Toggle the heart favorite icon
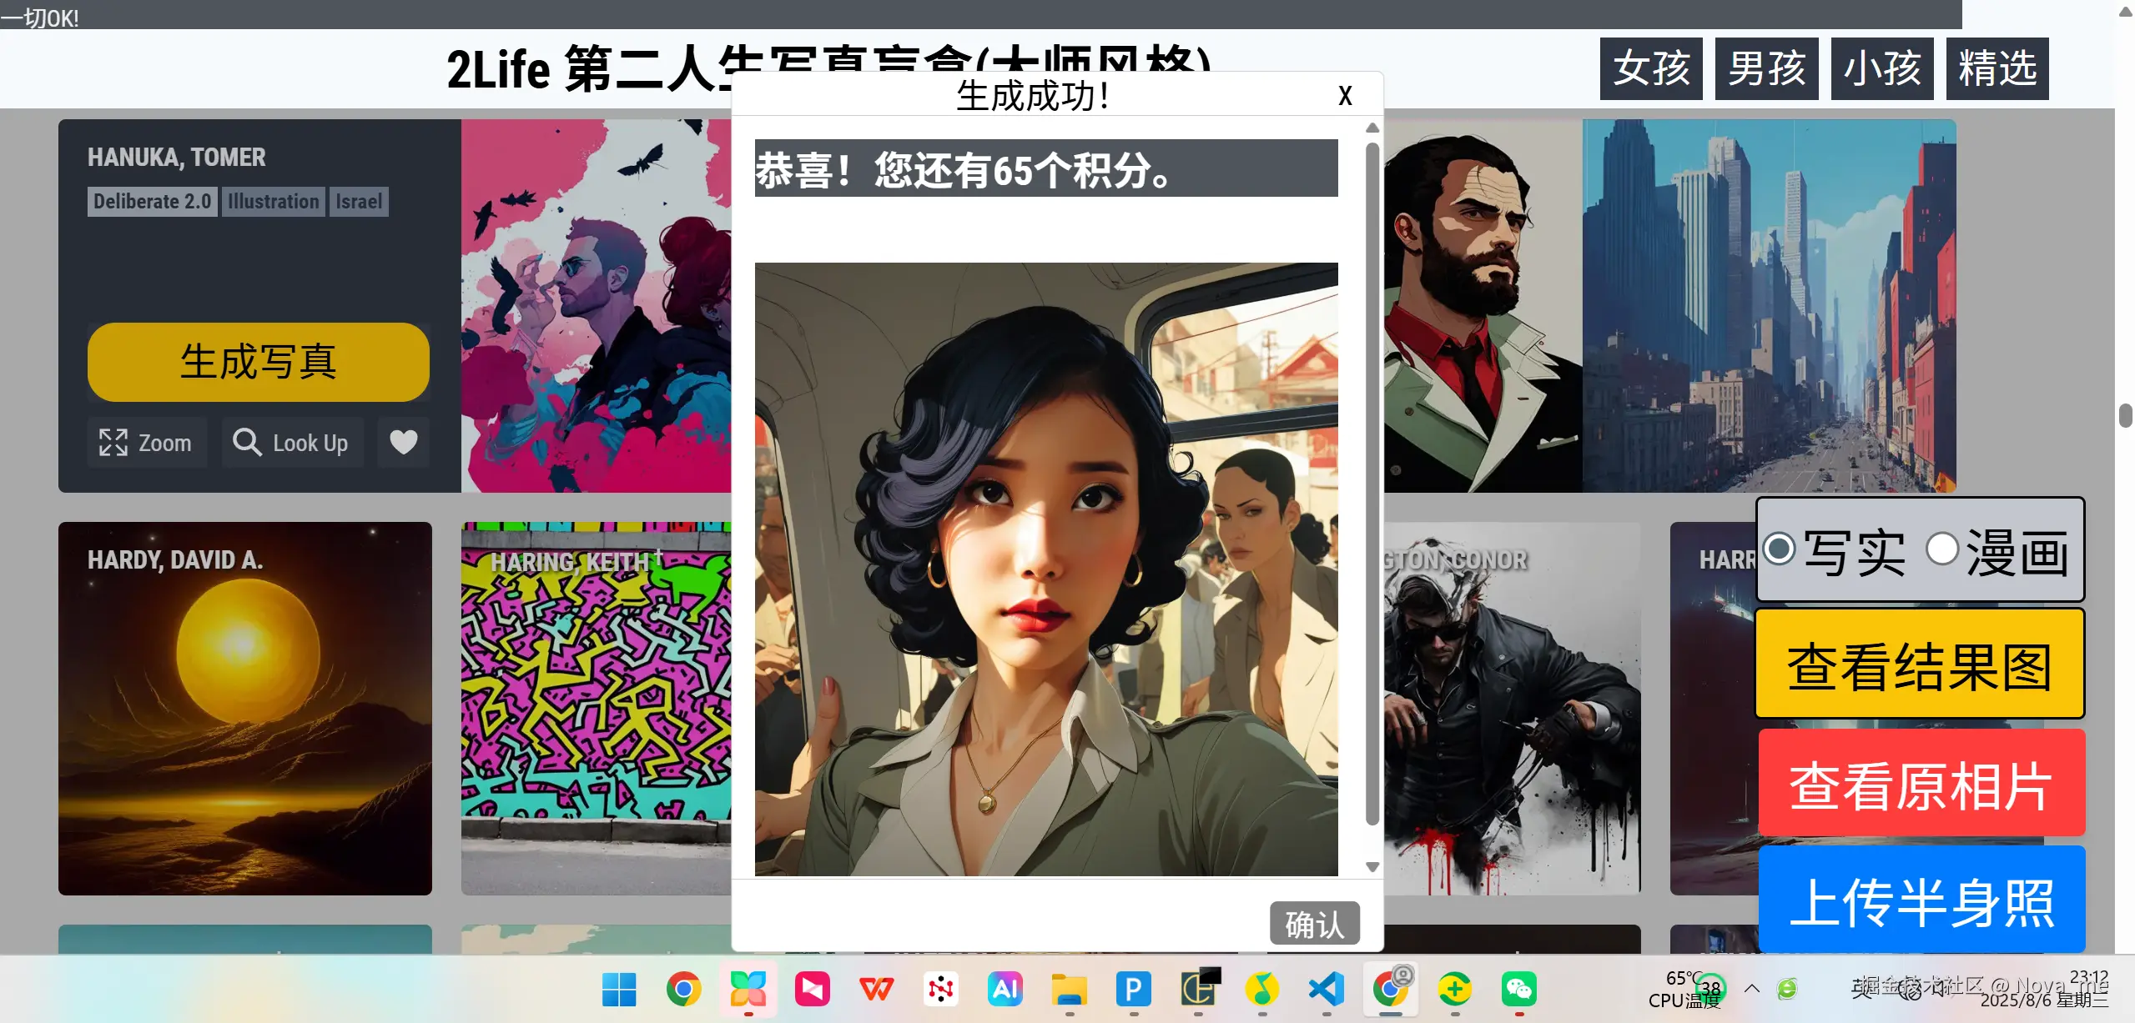2135x1023 pixels. pos(403,442)
